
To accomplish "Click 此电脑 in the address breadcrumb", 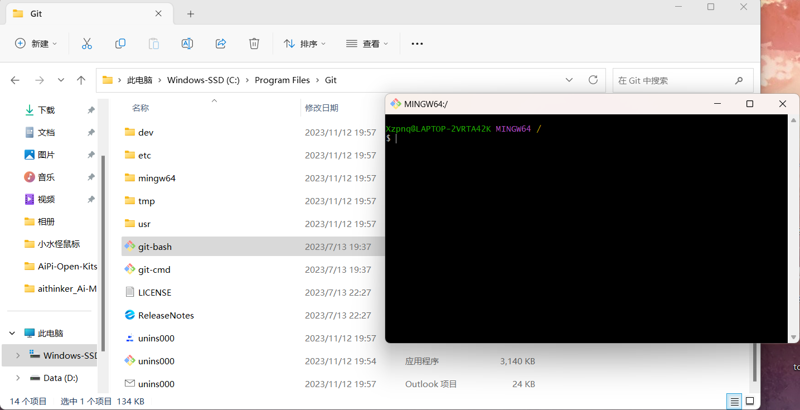I will [x=139, y=80].
